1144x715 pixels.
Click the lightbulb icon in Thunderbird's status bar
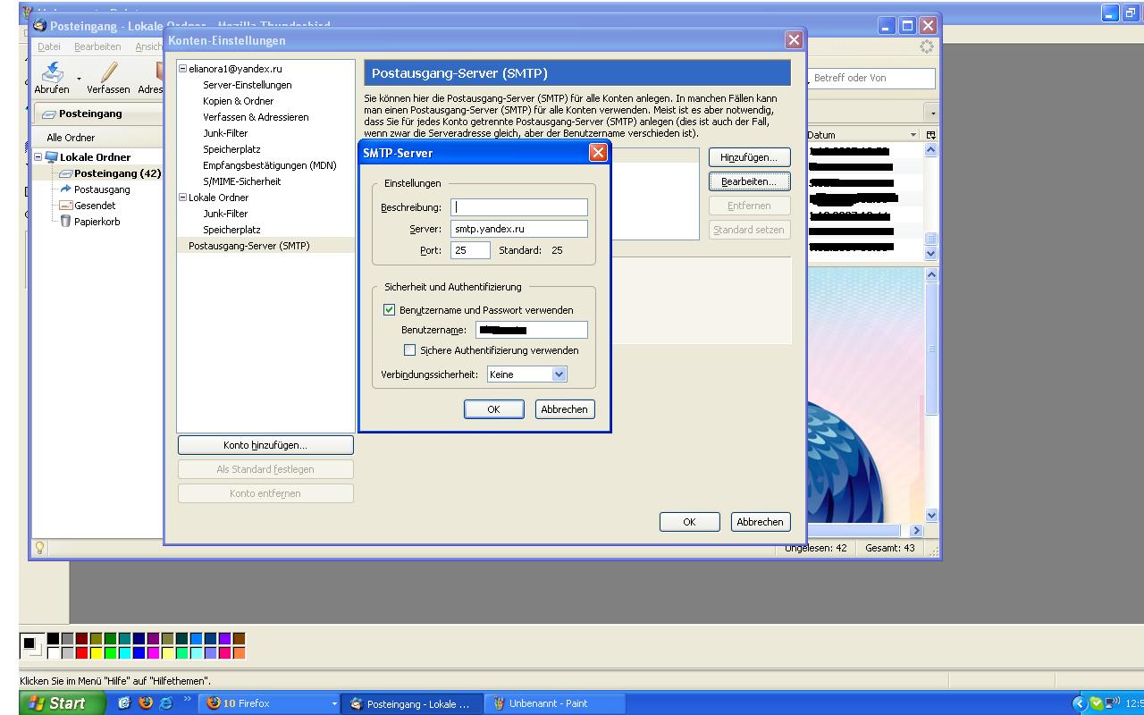click(x=39, y=548)
